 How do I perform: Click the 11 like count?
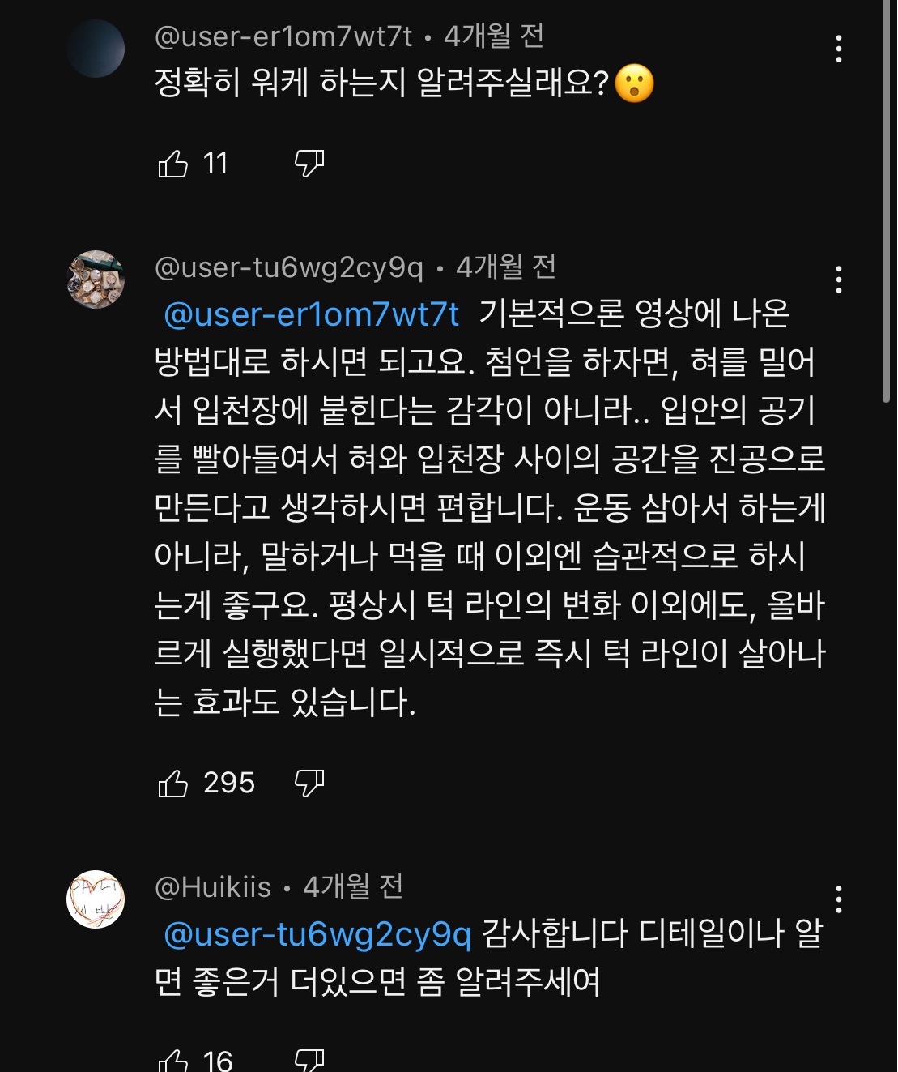click(x=215, y=164)
